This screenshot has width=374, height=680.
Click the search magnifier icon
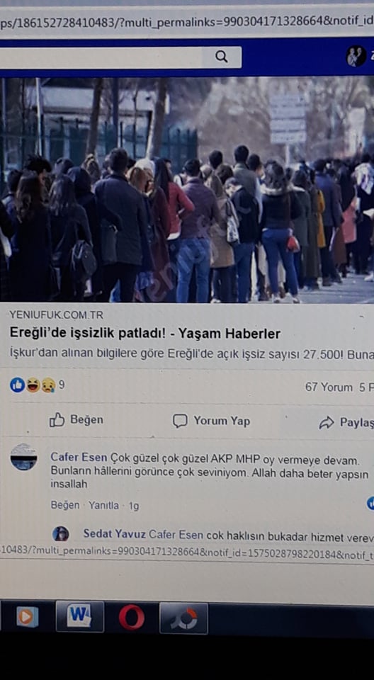(x=221, y=57)
